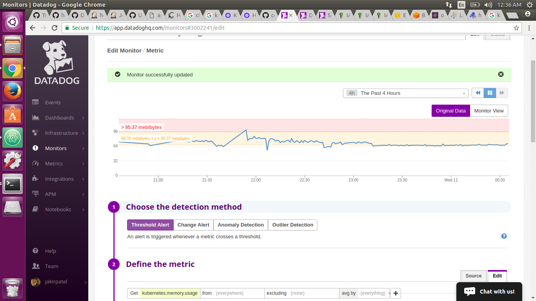Pause live graph updates
536x301 pixels.
tap(490, 93)
